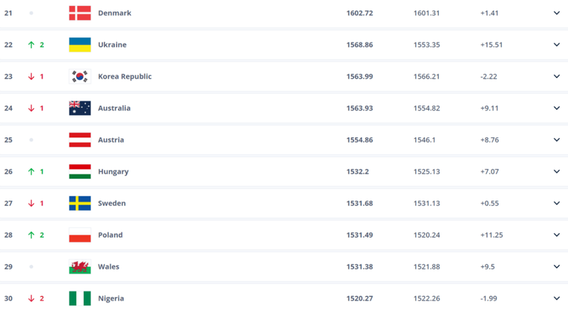568x309 pixels.
Task: Open the Hungary team name link
Action: click(114, 172)
